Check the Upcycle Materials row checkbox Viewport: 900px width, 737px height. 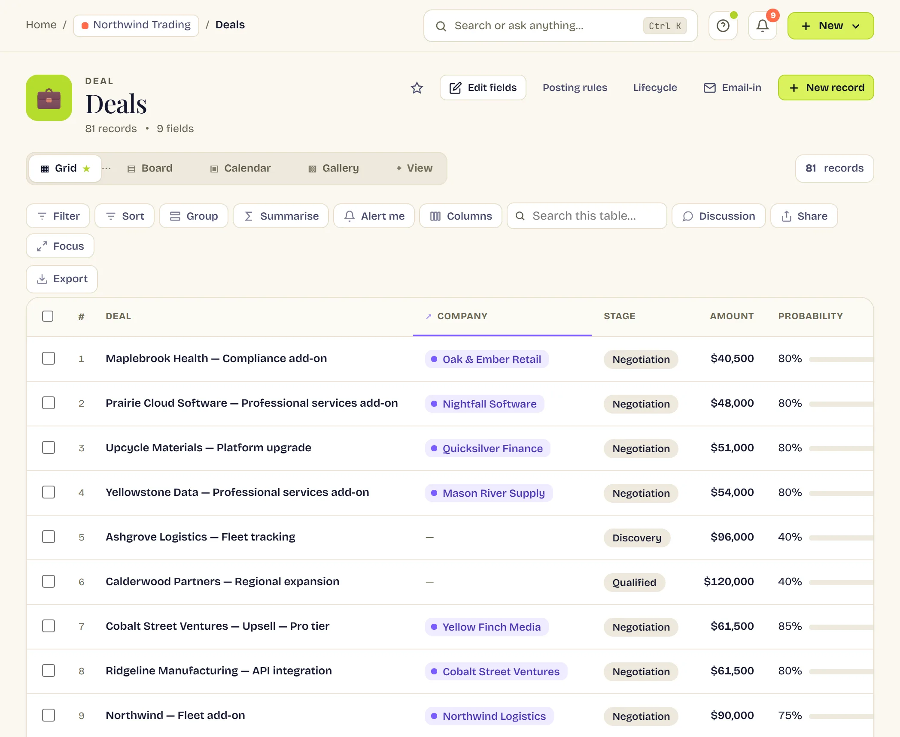(49, 447)
